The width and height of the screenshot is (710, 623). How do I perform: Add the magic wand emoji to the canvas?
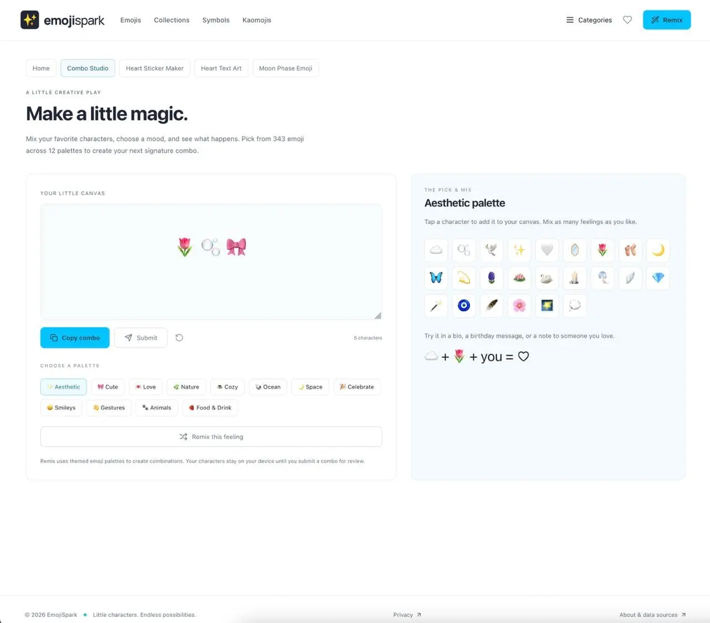(x=436, y=306)
